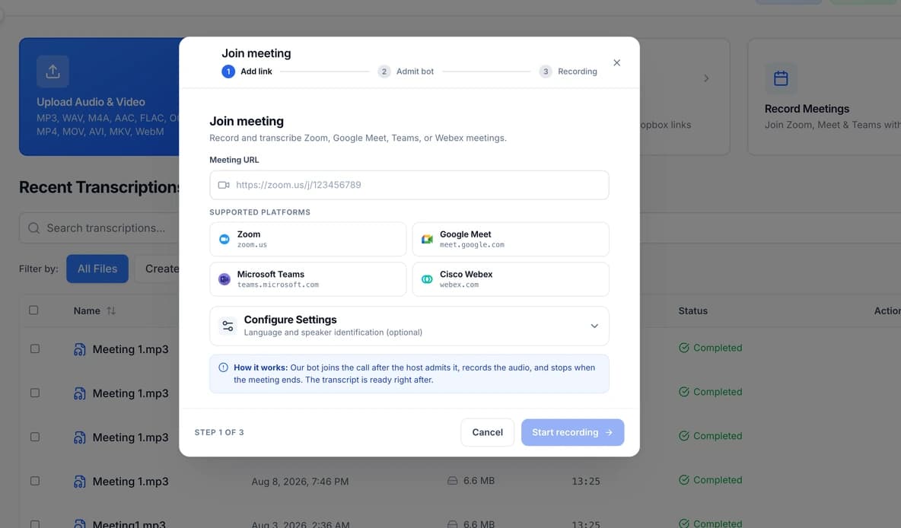Click the Microsoft Teams logo icon
This screenshot has width=901, height=528.
[x=224, y=279]
